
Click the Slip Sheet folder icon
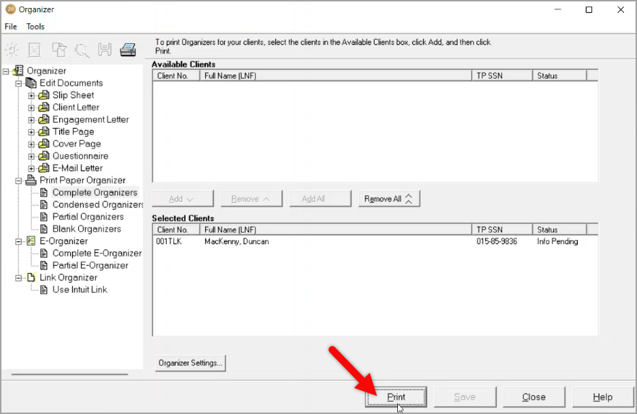point(44,95)
